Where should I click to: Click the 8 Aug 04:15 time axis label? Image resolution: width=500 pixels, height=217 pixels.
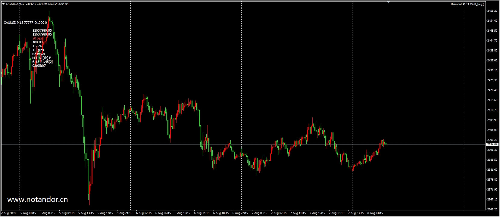375,213
